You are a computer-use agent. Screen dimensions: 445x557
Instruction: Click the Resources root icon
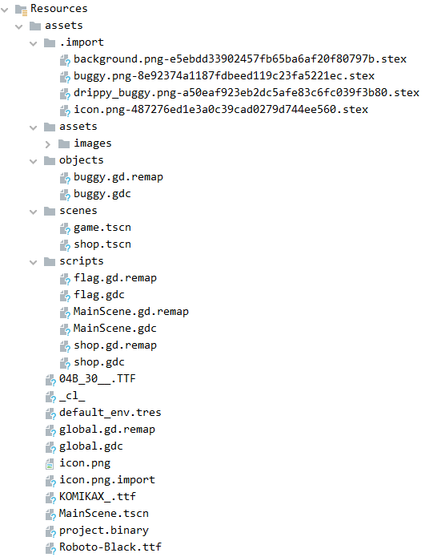(x=21, y=10)
